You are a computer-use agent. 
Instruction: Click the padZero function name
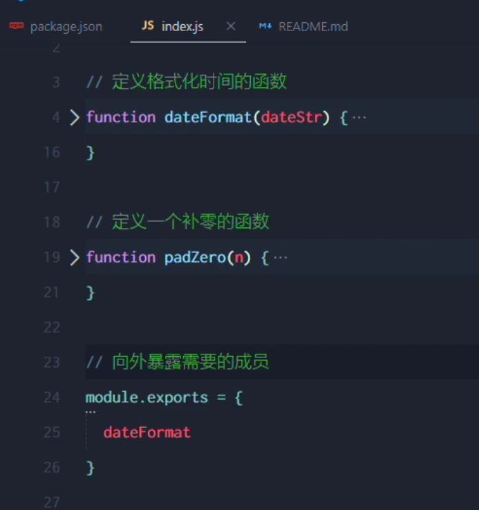[x=195, y=258]
